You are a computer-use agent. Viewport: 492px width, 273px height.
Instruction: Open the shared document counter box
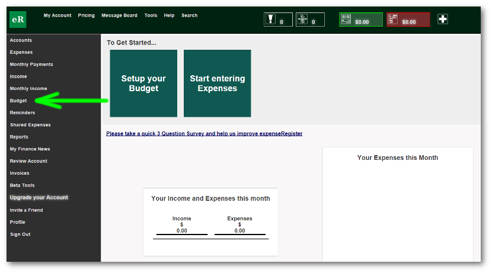(x=310, y=20)
